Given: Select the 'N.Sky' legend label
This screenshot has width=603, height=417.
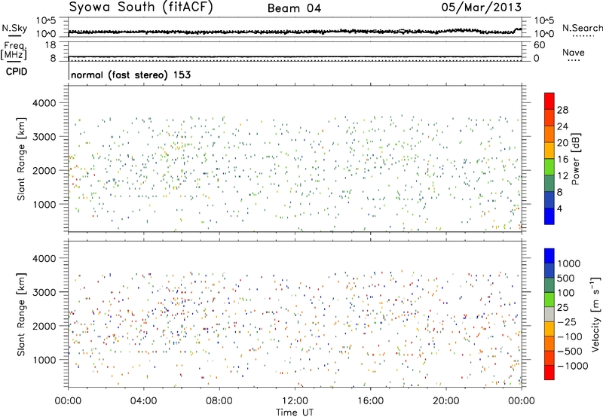Looking at the screenshot, I should [14, 28].
